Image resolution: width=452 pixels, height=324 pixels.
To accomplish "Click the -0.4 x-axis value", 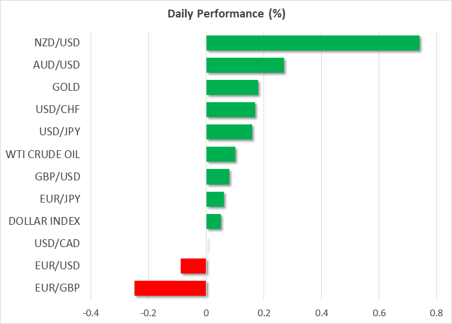I will (91, 313).
